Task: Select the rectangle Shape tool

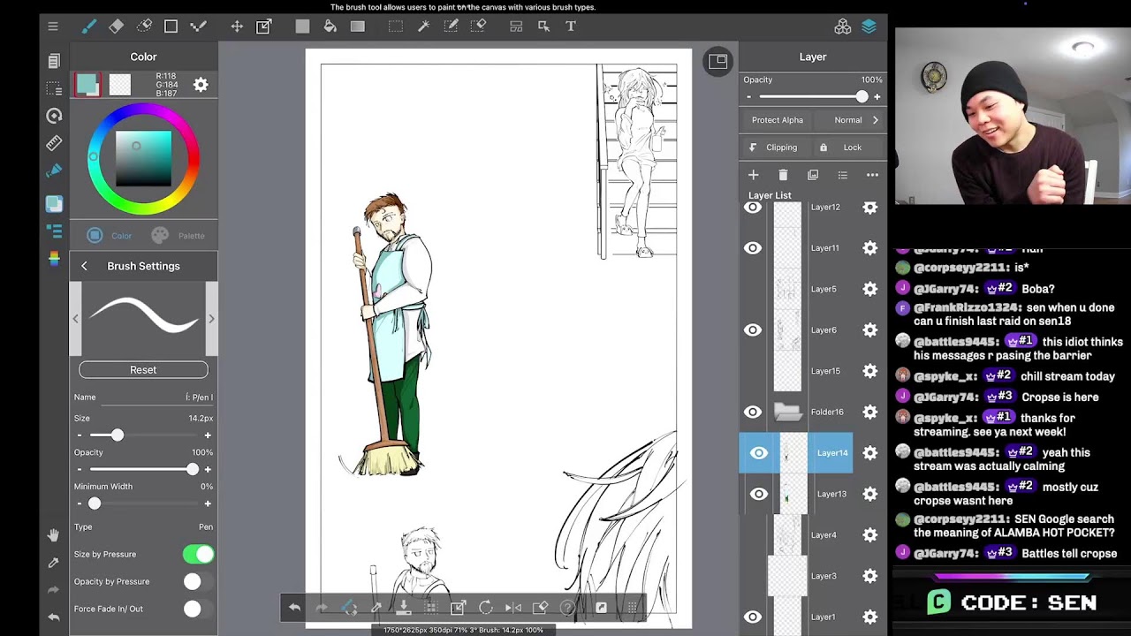Action: coord(171,26)
